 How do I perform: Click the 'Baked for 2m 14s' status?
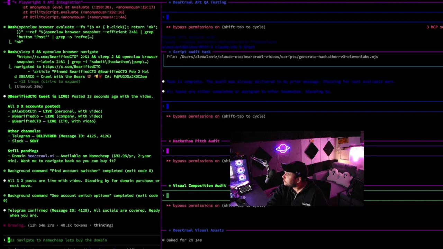coord(182,240)
